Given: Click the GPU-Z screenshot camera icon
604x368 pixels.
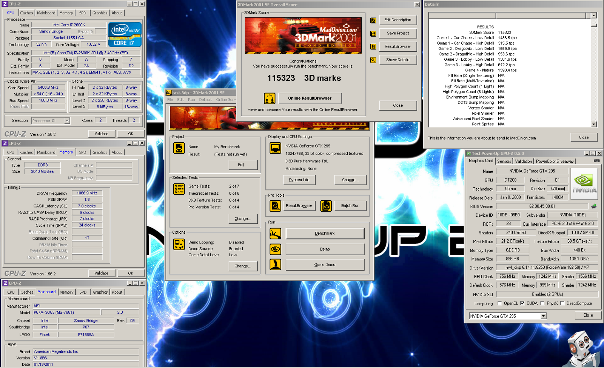Looking at the screenshot, I should click(596, 161).
